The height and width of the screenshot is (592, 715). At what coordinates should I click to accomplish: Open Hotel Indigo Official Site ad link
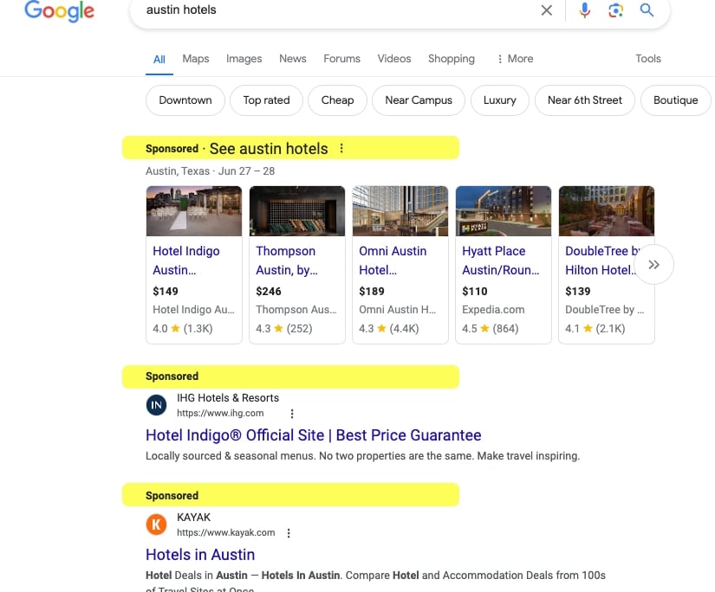point(313,435)
